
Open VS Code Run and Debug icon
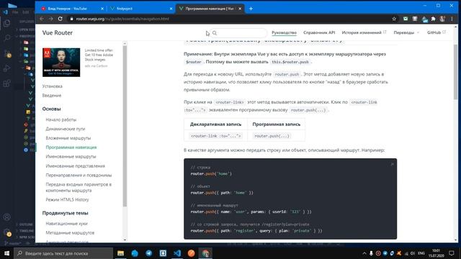[6, 68]
